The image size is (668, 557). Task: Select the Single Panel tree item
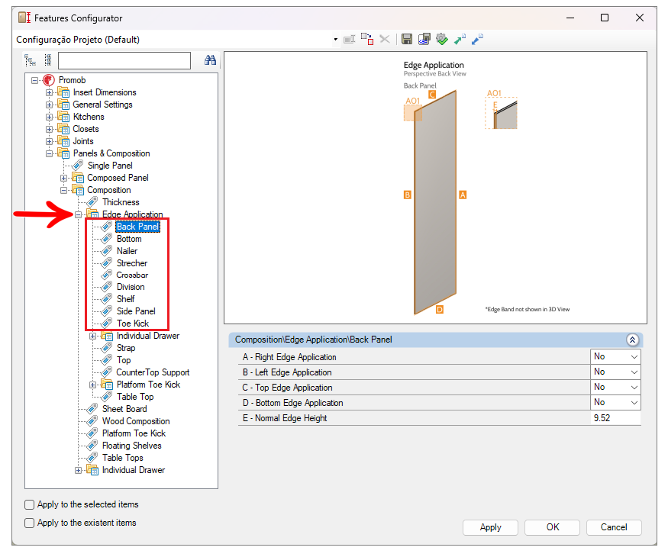110,166
